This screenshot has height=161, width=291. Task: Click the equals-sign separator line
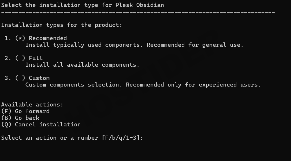[138, 12]
